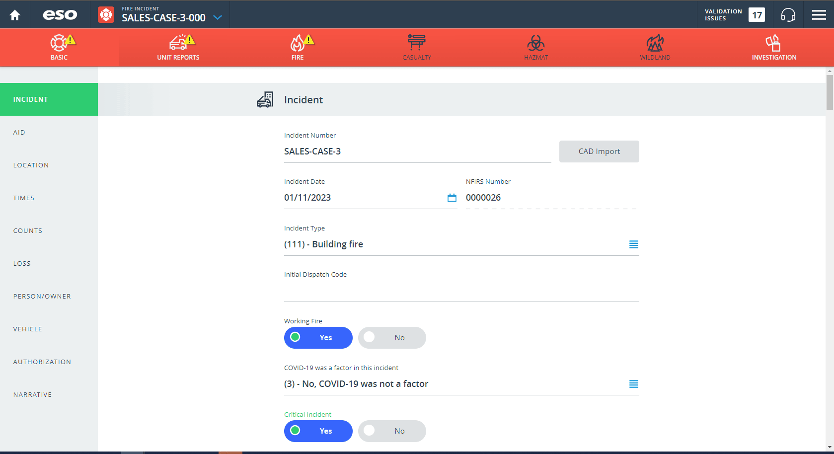Image resolution: width=834 pixels, height=454 pixels.
Task: Go to the Unit Reports module
Action: pos(178,47)
